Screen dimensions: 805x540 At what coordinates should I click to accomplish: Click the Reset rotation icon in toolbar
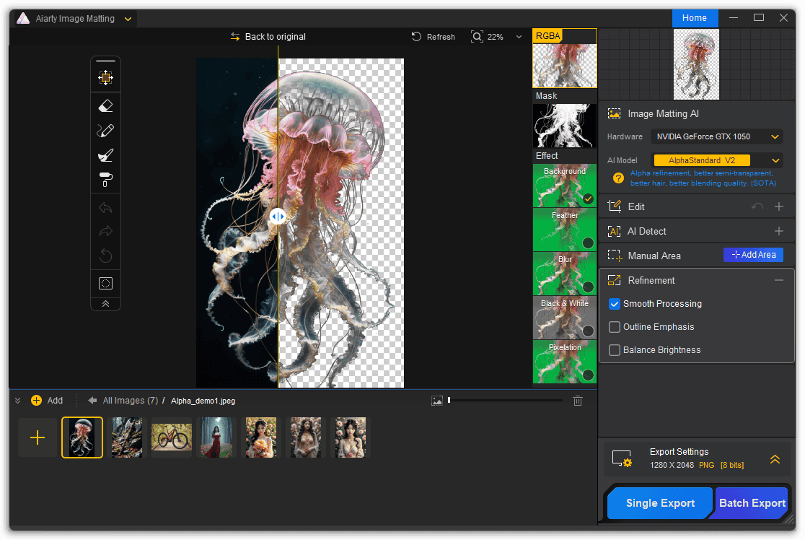106,256
